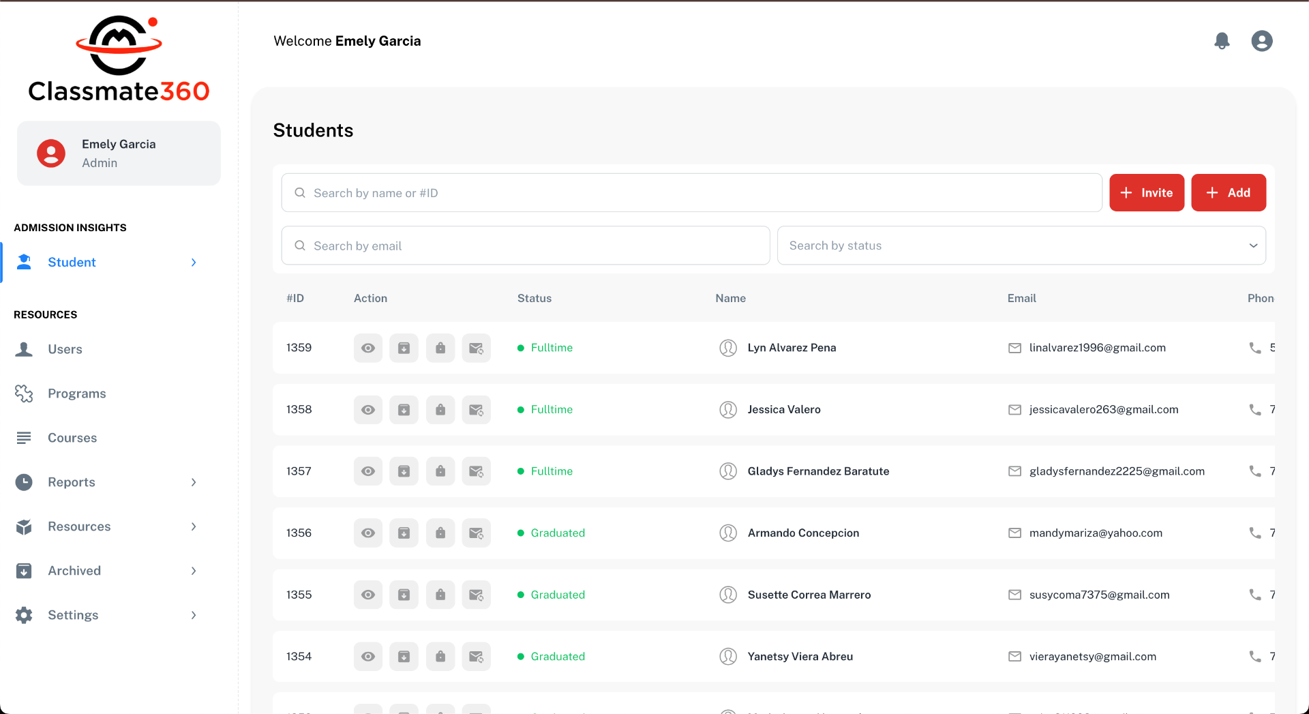This screenshot has height=714, width=1309.
Task: Open the user account avatar in header
Action: point(1262,41)
